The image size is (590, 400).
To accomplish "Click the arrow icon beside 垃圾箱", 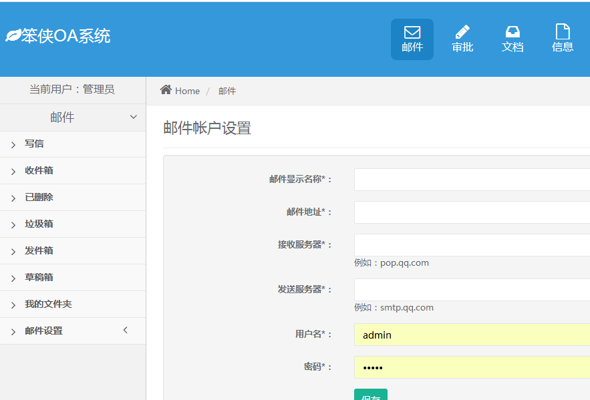I will pos(13,225).
